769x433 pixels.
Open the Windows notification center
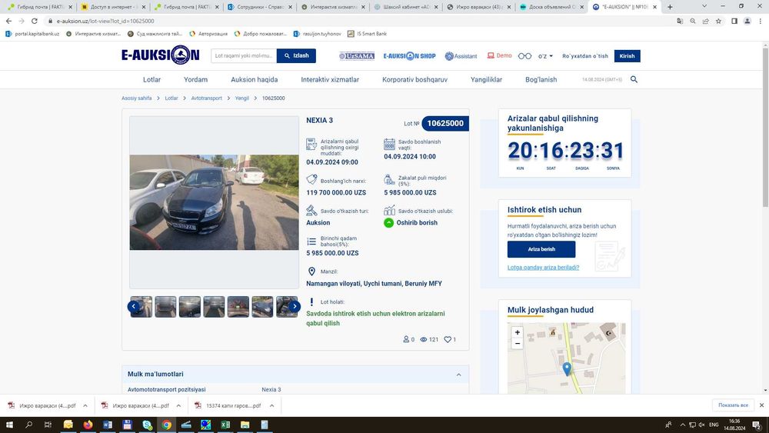[x=757, y=425]
